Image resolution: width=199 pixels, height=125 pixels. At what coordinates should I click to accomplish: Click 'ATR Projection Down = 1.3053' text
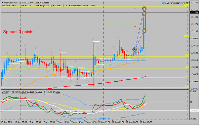tap(80, 6)
